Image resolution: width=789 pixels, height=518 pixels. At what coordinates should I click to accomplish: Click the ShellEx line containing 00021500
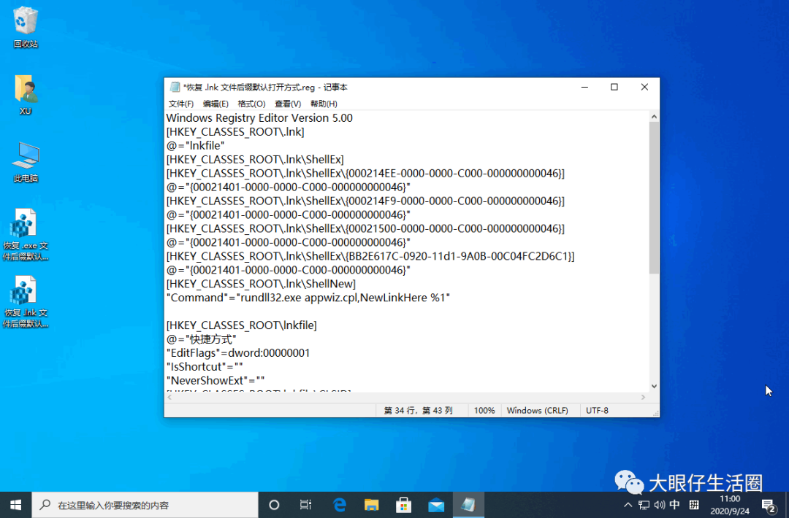tap(365, 228)
